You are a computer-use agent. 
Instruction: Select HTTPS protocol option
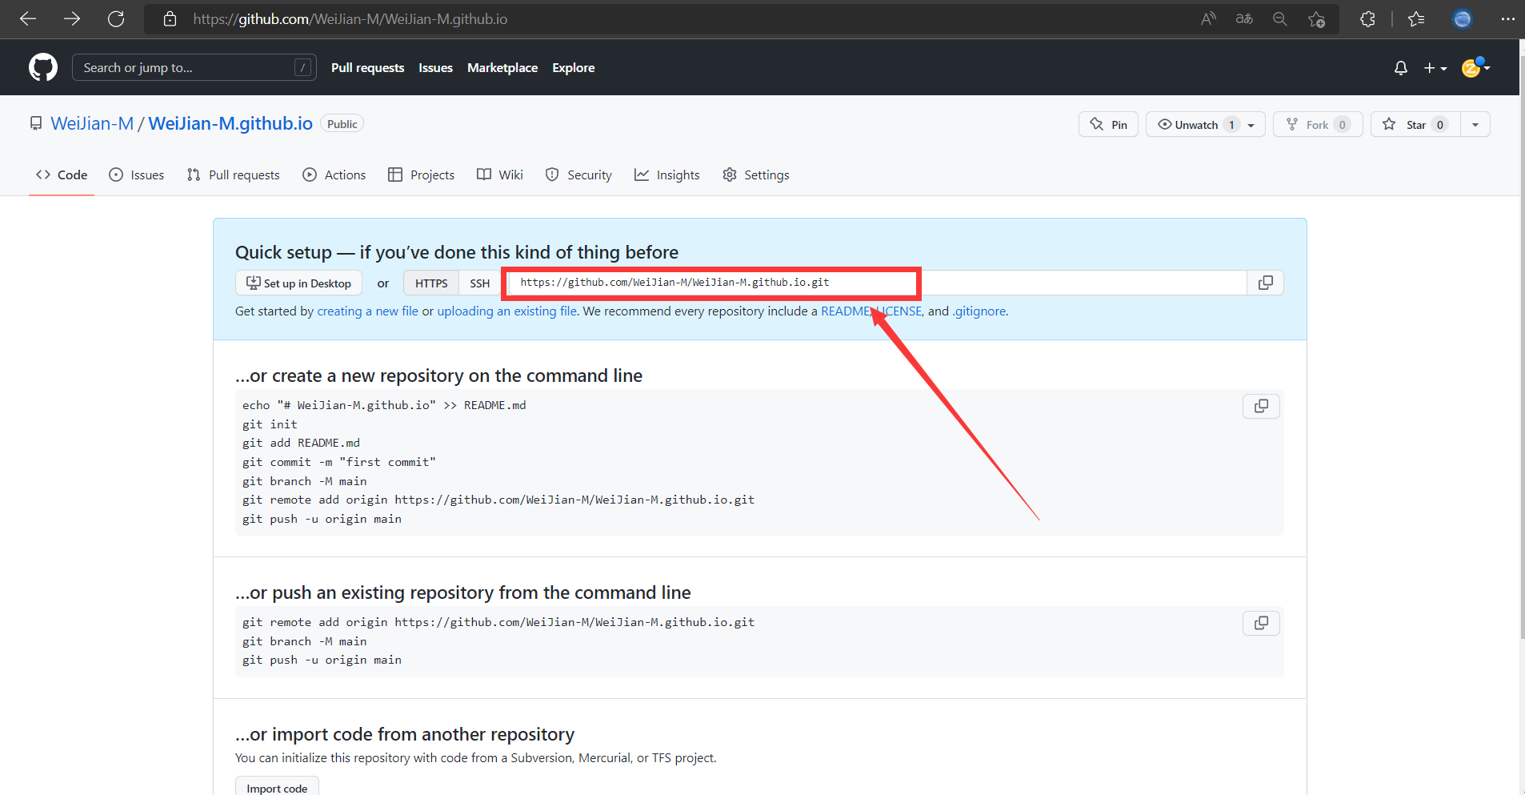[x=430, y=283]
